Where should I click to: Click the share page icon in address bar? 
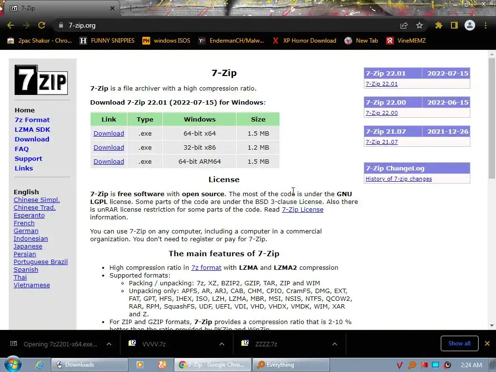404,25
